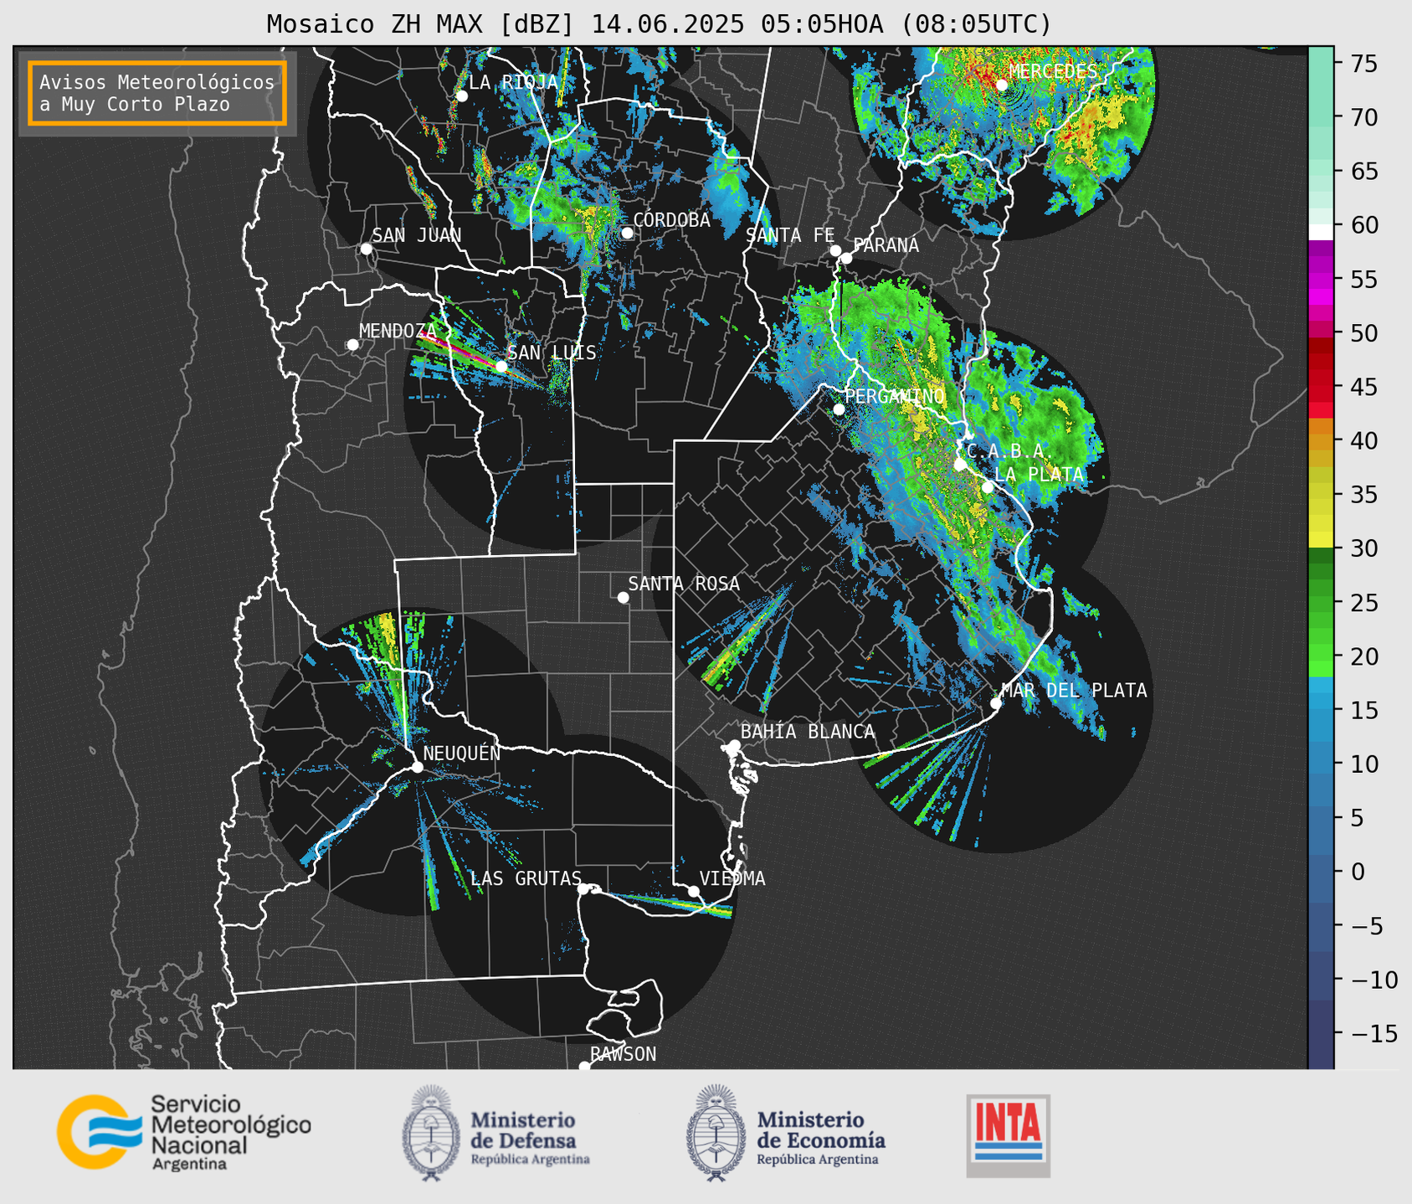
Task: Select the LA PLATA city marker
Action: (988, 487)
